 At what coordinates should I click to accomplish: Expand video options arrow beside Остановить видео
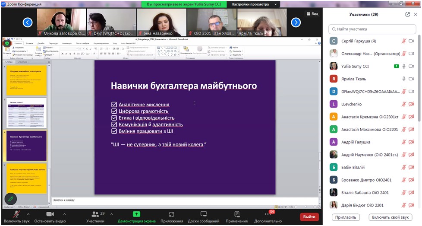(65, 214)
